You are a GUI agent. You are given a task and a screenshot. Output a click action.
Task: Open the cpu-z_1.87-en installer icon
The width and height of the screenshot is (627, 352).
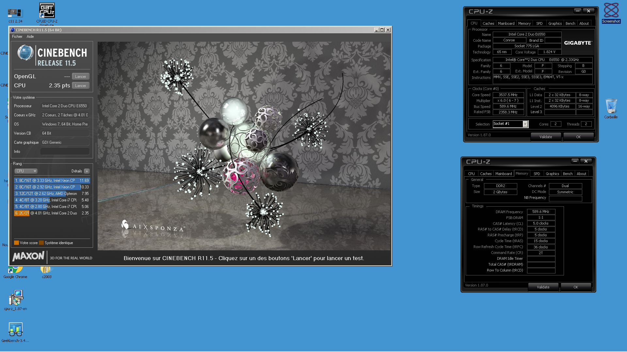tap(15, 300)
